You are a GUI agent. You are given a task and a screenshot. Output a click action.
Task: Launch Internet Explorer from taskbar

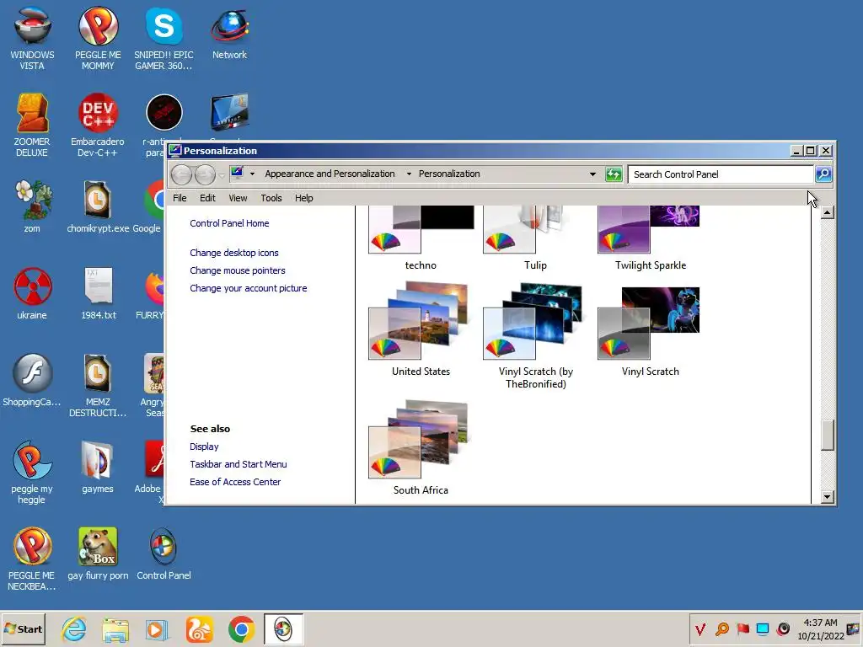[x=74, y=628]
